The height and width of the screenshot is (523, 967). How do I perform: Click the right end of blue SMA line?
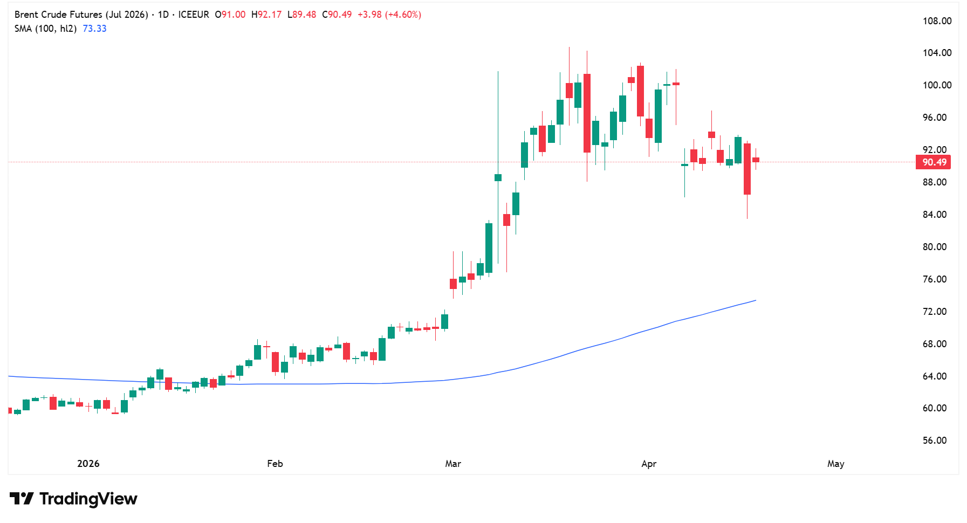(x=755, y=301)
